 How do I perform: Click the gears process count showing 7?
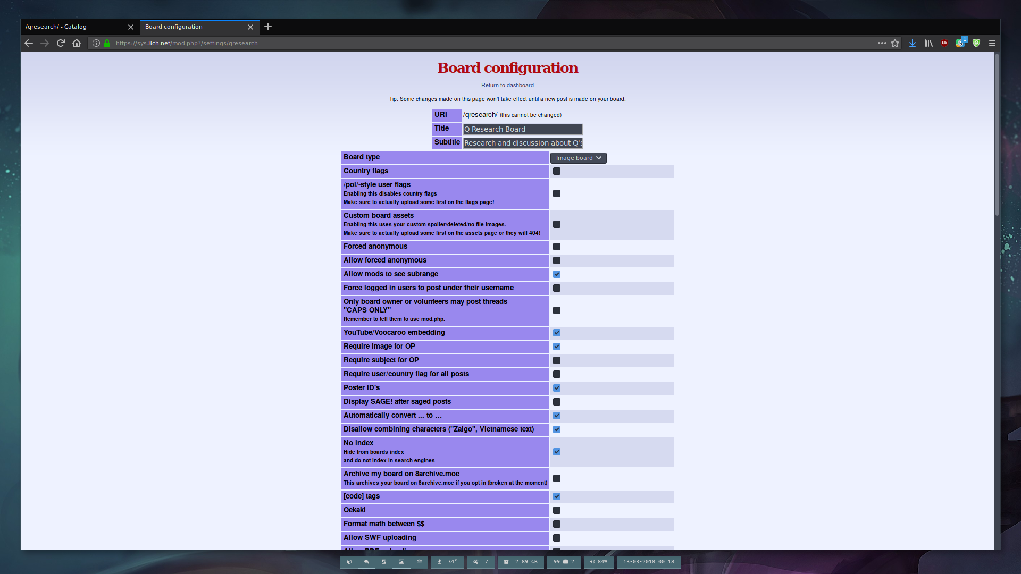[x=481, y=562]
